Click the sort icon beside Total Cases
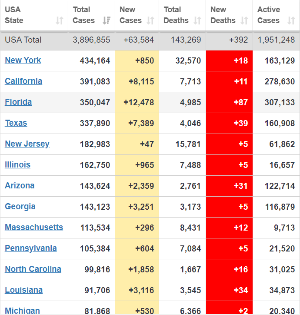Screen dimensions: 300x315 tap(106, 20)
